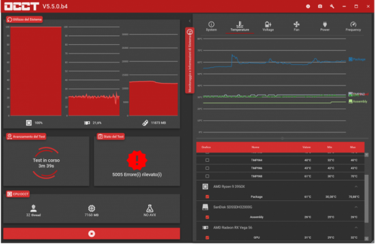Click the CPU usage icon at 100%
The height and width of the screenshot is (246, 375).
tap(29, 123)
